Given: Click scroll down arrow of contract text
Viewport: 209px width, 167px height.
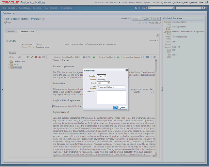Looking at the screenshot, I should pos(156,153).
